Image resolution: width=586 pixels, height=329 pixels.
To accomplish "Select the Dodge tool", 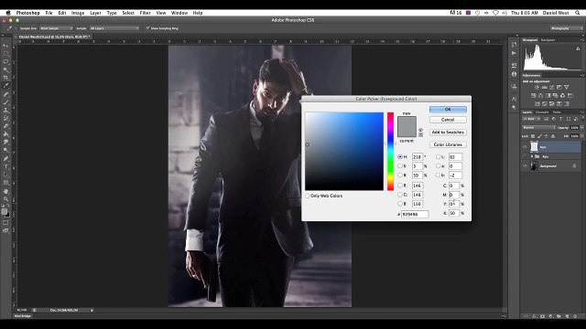I will [5, 150].
